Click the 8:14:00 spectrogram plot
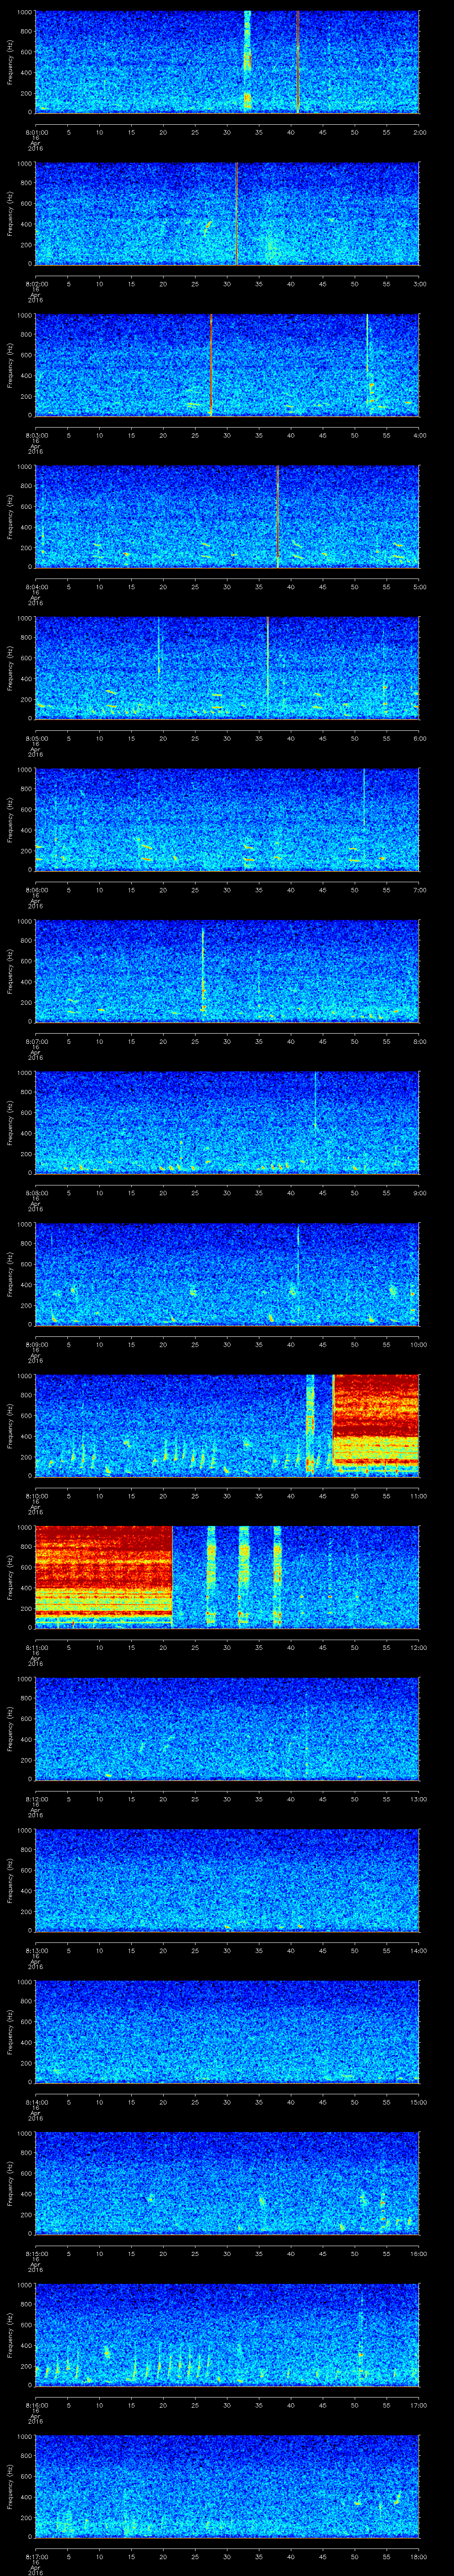454x2576 pixels. click(x=227, y=2032)
